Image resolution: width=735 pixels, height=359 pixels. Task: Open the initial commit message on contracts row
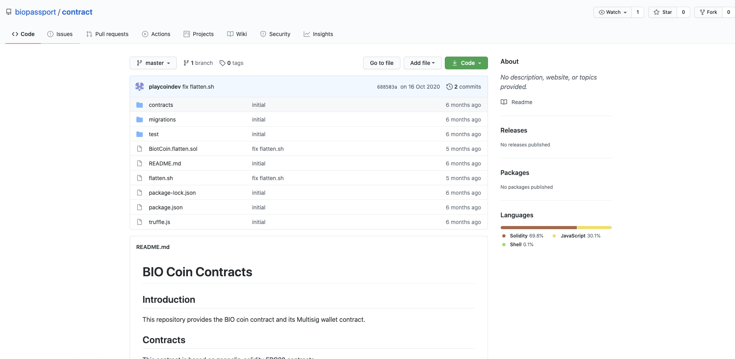click(x=259, y=105)
